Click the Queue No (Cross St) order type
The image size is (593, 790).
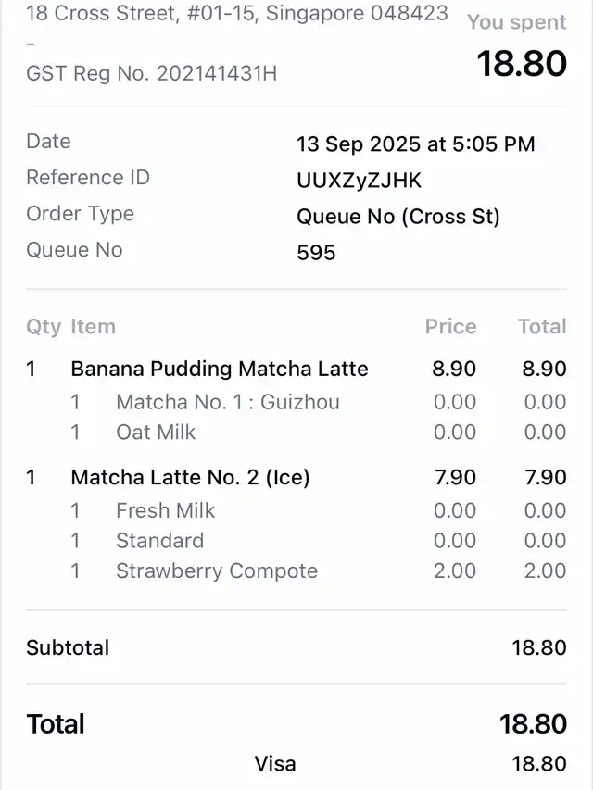coord(397,217)
